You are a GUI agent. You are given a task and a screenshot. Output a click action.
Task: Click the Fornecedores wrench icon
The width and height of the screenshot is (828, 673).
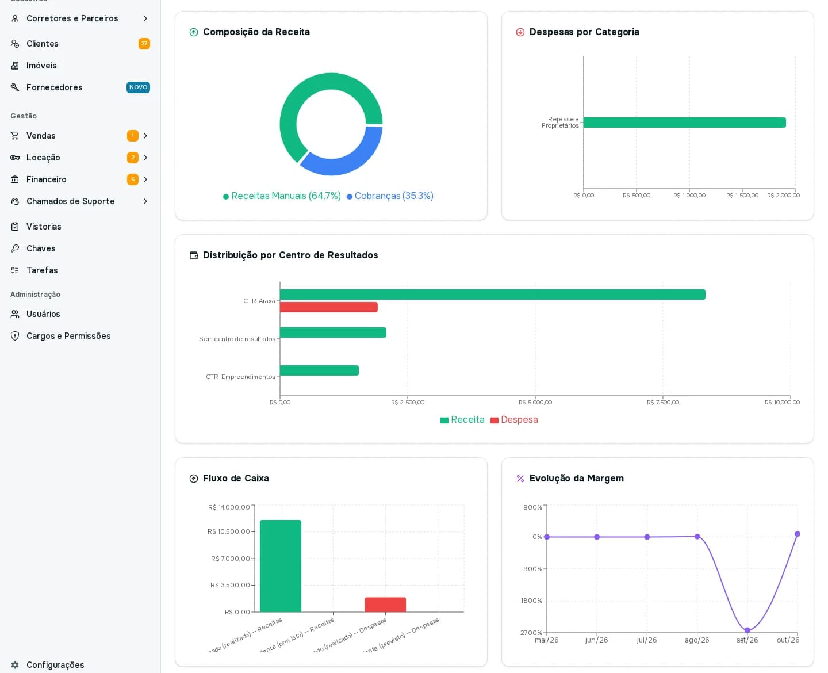click(x=15, y=87)
